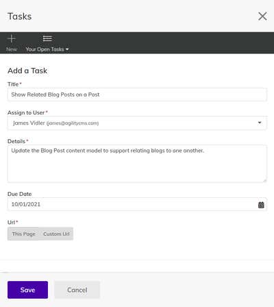Click into the Title input field
Image resolution: width=274 pixels, height=307 pixels.
(x=137, y=95)
